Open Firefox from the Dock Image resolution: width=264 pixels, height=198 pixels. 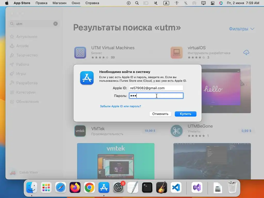[x=75, y=187]
